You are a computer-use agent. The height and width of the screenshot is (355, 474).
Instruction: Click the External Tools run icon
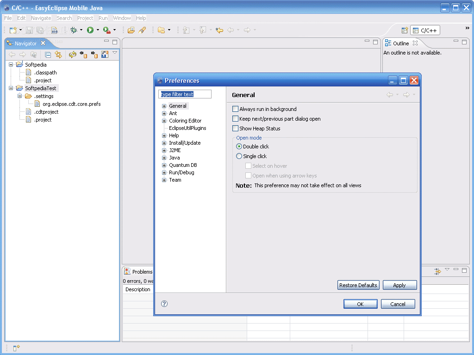107,30
